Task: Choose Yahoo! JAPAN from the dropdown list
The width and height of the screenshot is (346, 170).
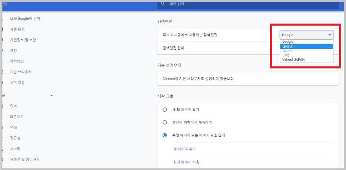Action: pyautogui.click(x=306, y=60)
